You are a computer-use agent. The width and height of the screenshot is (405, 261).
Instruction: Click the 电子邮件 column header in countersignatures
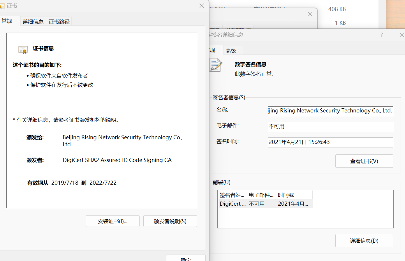click(261, 195)
